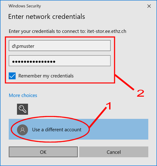Close the Windows Security dialog
This screenshot has width=157, height=166.
click(149, 6)
